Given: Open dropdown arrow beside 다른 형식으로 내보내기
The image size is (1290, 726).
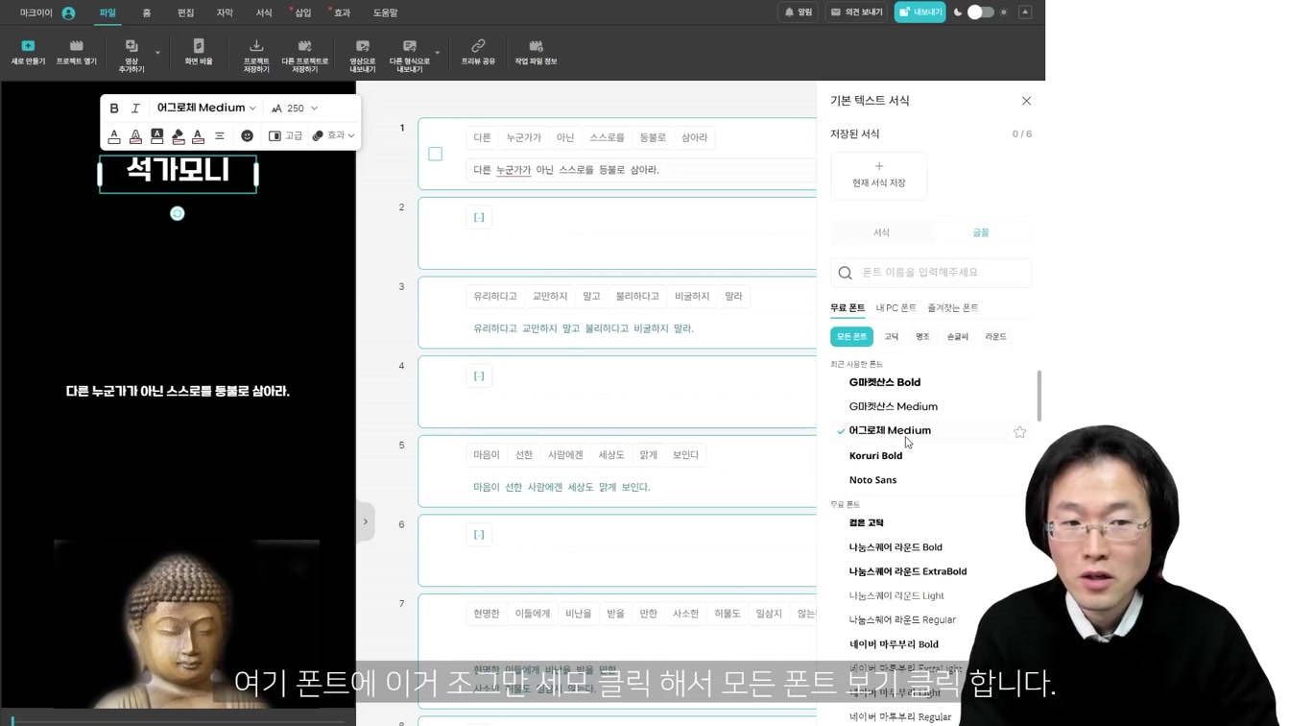Looking at the screenshot, I should tap(437, 53).
